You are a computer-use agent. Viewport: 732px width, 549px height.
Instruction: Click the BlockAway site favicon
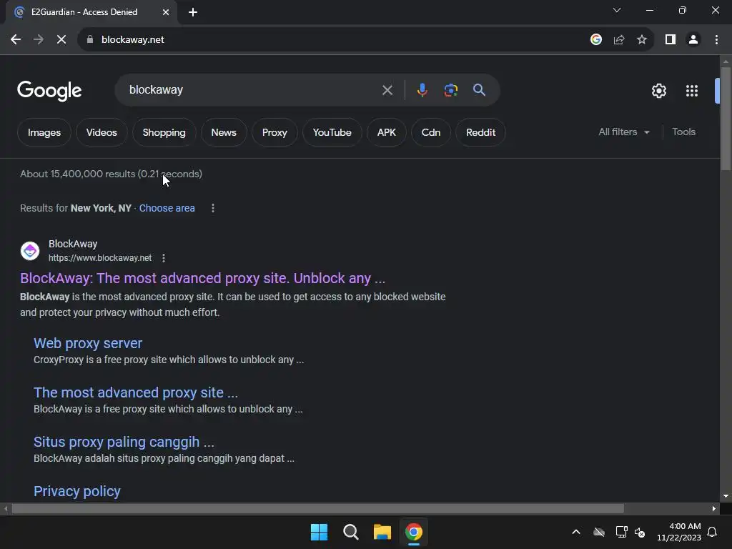(30, 251)
